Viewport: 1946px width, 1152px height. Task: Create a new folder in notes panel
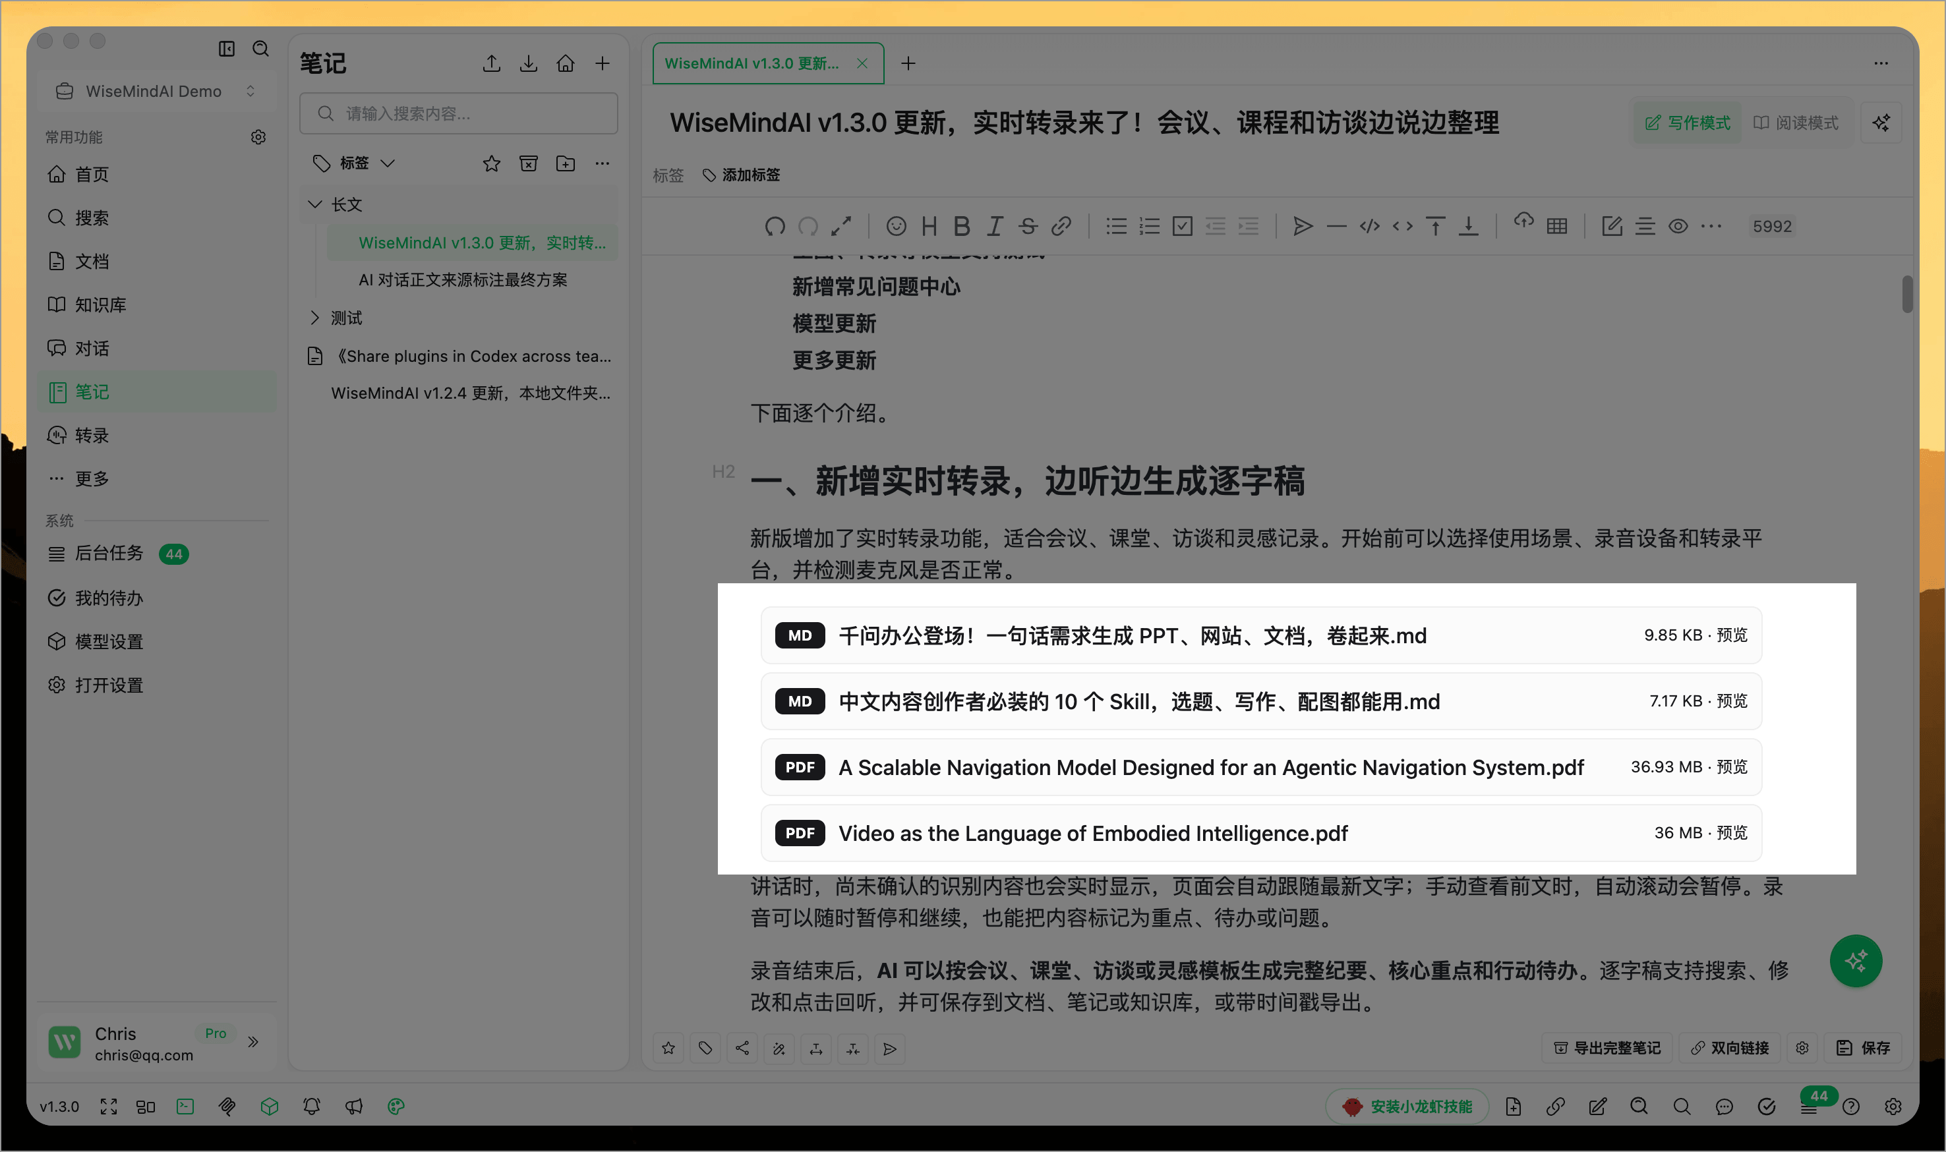(x=566, y=163)
